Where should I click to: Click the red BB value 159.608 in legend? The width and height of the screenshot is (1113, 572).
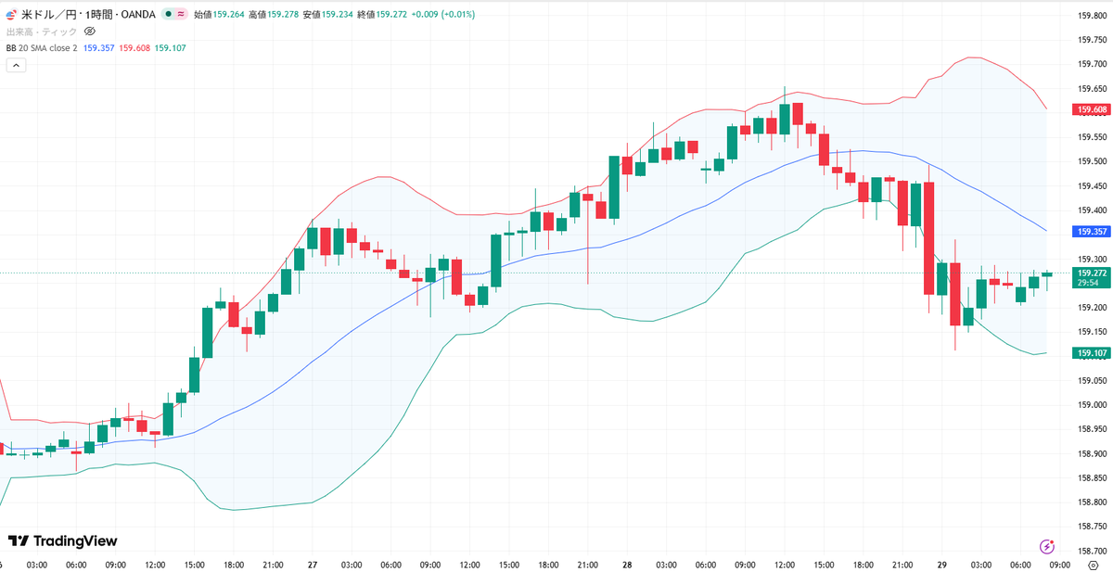(134, 47)
